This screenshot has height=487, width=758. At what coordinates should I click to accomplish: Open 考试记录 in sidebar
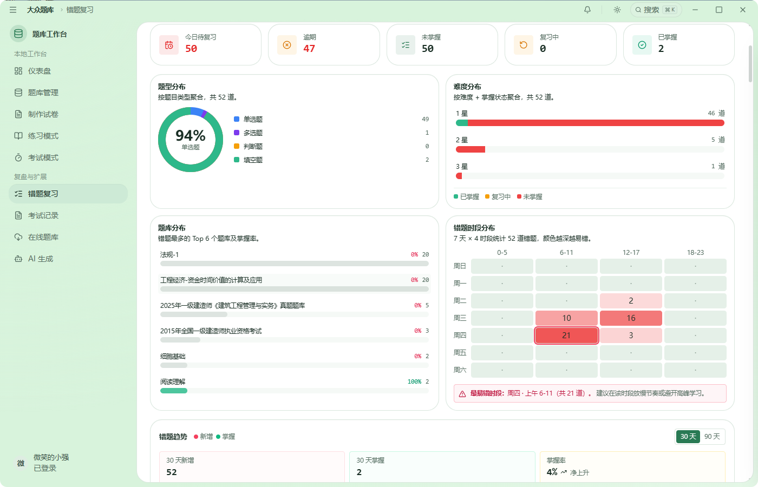coord(68,215)
